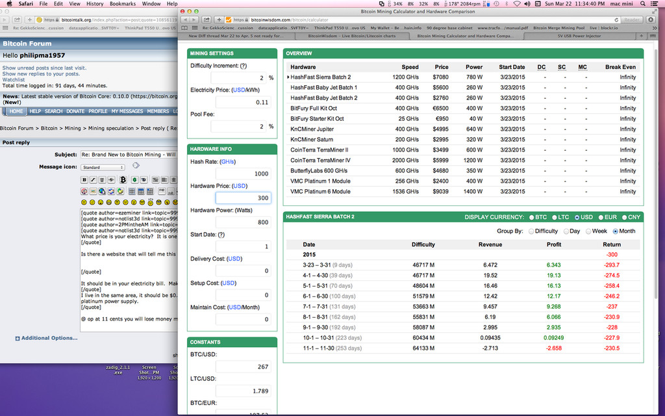Click the green G glow text button
This screenshot has height=416, width=665.
(x=134, y=180)
